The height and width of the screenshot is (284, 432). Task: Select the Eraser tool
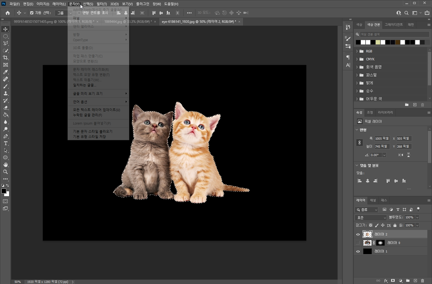click(x=5, y=108)
